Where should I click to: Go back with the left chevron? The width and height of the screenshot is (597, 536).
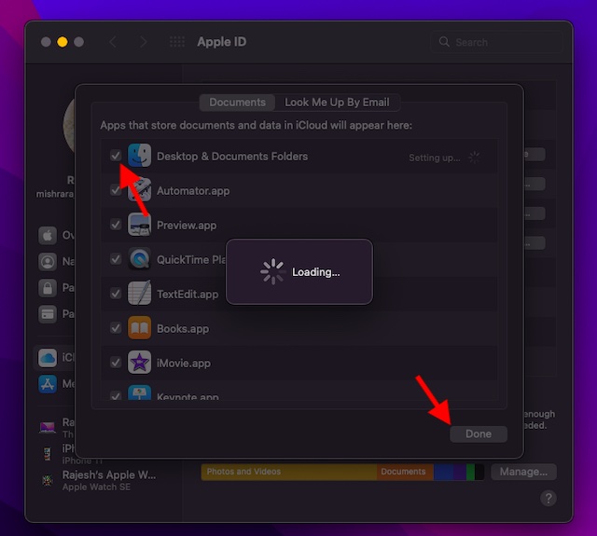pyautogui.click(x=113, y=42)
